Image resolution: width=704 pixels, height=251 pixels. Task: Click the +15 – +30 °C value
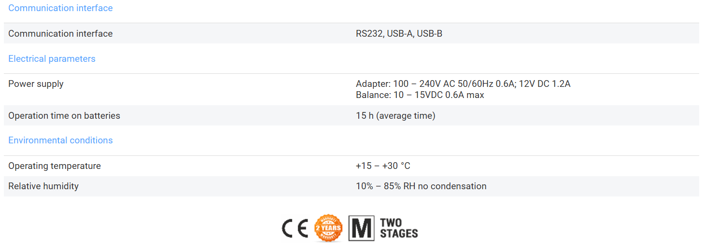coord(383,166)
